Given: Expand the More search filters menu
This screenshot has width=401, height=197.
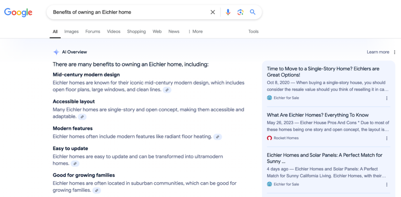Looking at the screenshot, I should (195, 32).
